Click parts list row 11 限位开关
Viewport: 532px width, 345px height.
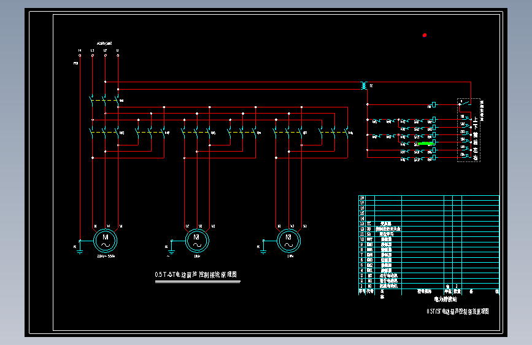pyautogui.click(x=429, y=234)
